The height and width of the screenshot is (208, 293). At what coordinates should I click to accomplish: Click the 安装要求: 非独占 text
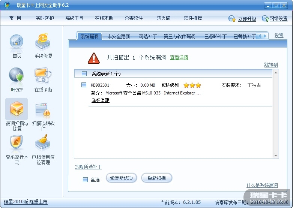(241, 85)
